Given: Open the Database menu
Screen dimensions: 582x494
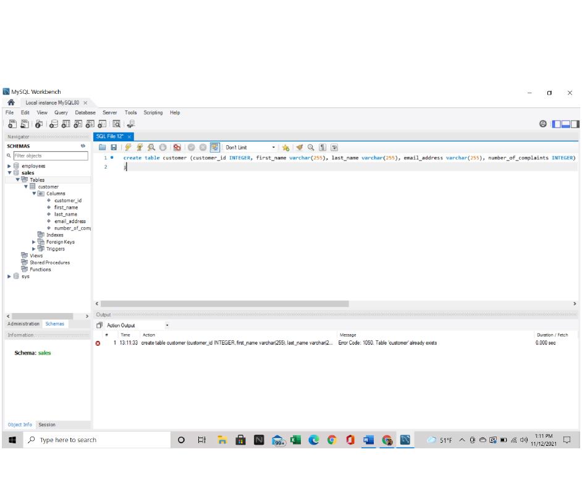Looking at the screenshot, I should pos(85,113).
